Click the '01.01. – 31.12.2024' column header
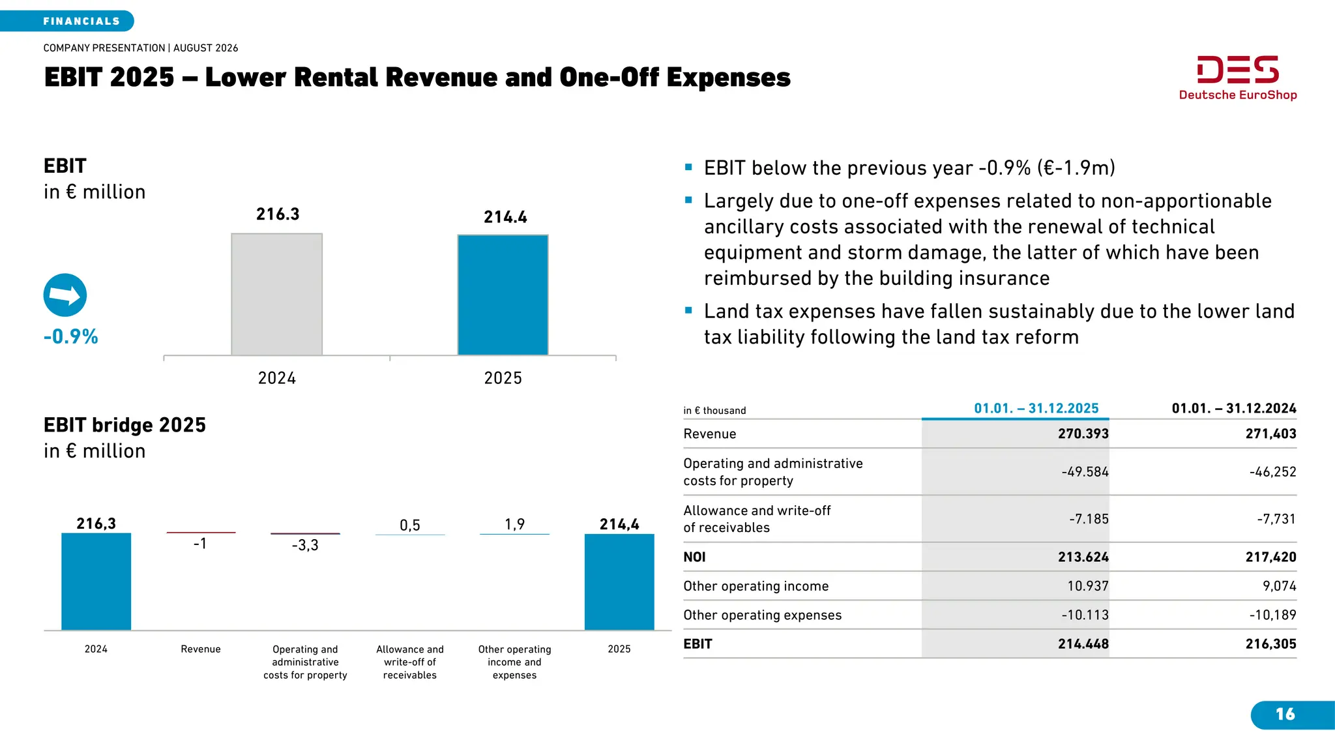This screenshot has width=1335, height=751. [x=1234, y=409]
